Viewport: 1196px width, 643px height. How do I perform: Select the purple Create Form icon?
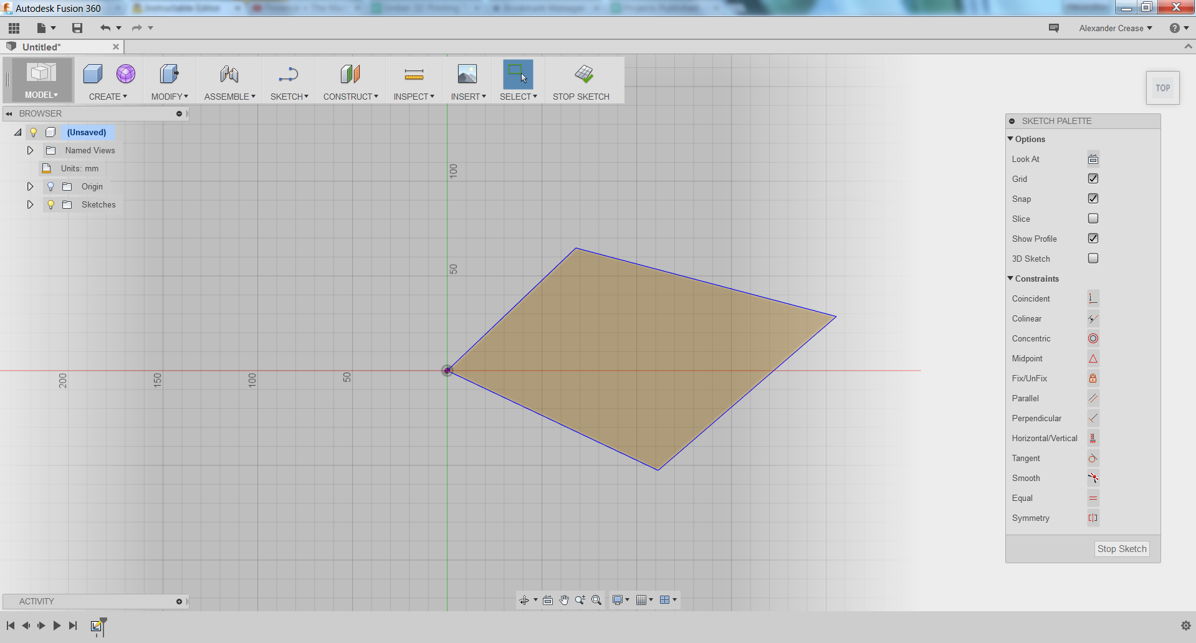pos(126,74)
